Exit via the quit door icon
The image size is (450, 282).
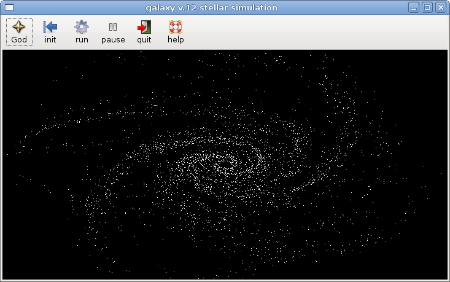click(144, 27)
